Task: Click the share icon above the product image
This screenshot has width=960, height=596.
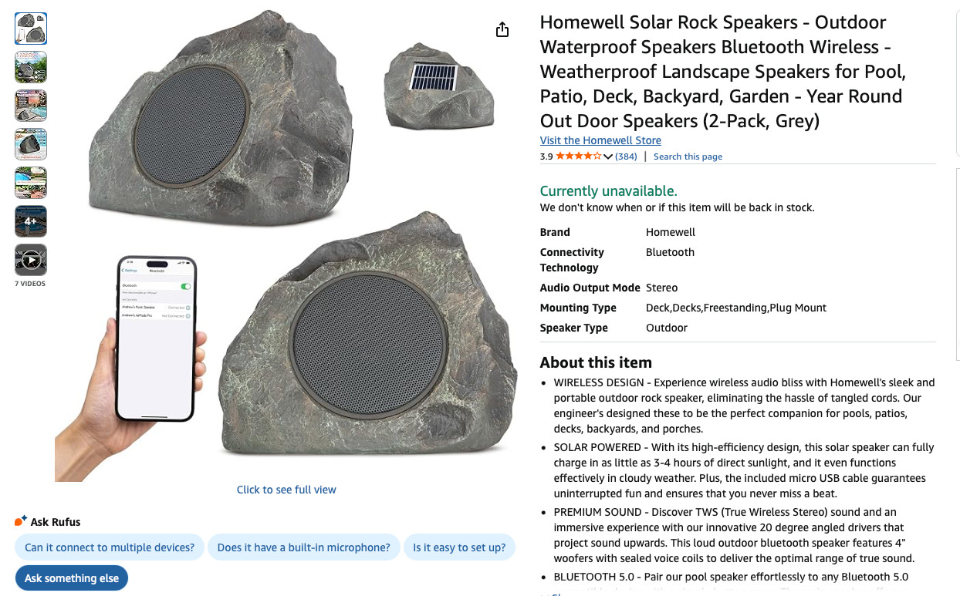Action: 502,30
